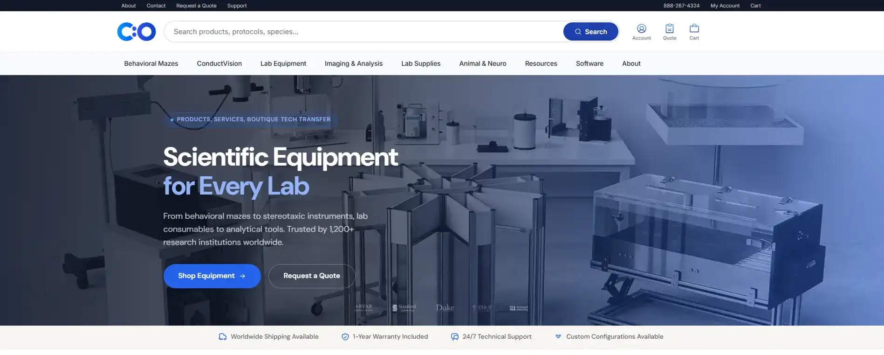Click the 1-Year Warranty shield icon
This screenshot has height=355, width=884.
click(345, 337)
